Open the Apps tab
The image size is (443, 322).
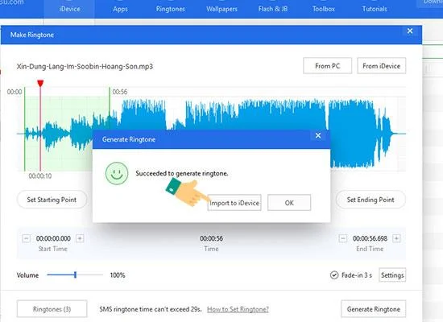coord(120,9)
